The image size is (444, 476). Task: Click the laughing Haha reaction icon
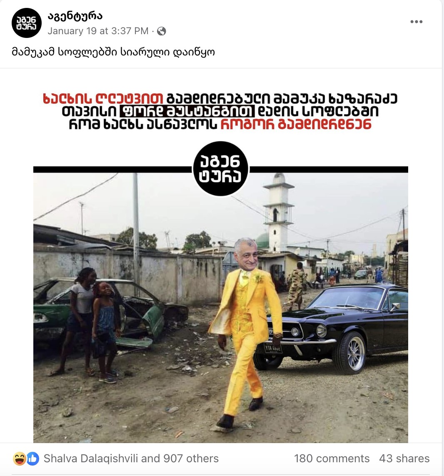[x=19, y=458]
